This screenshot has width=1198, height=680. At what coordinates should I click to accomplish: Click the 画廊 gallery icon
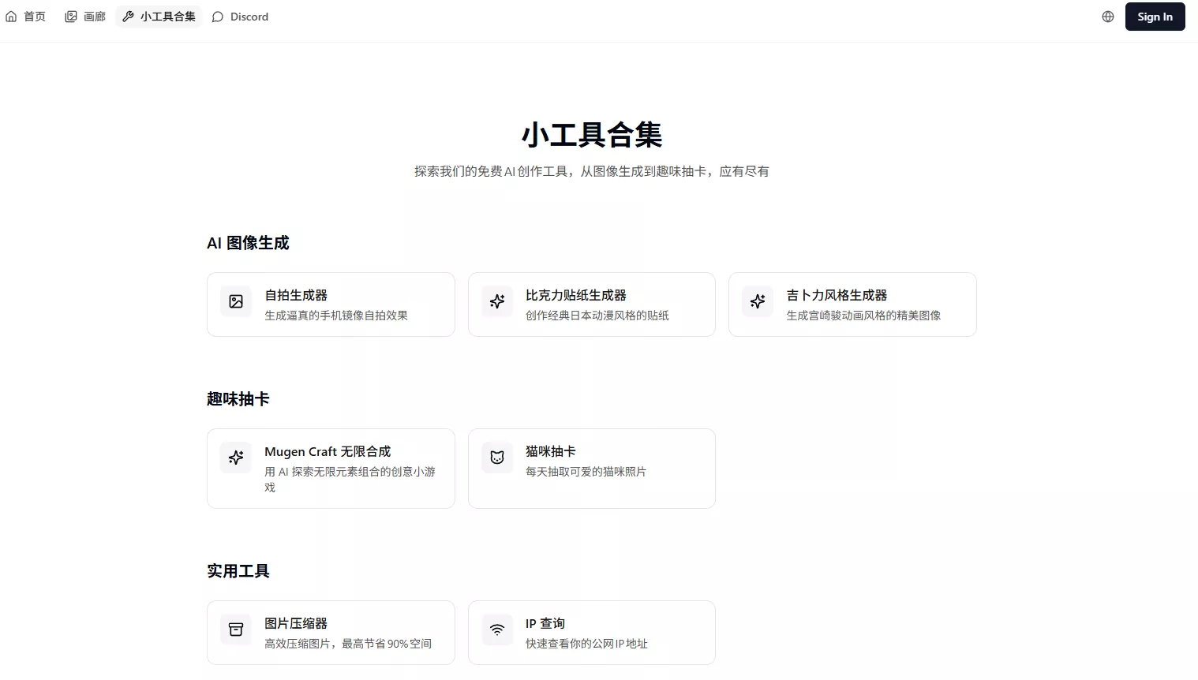(x=71, y=16)
